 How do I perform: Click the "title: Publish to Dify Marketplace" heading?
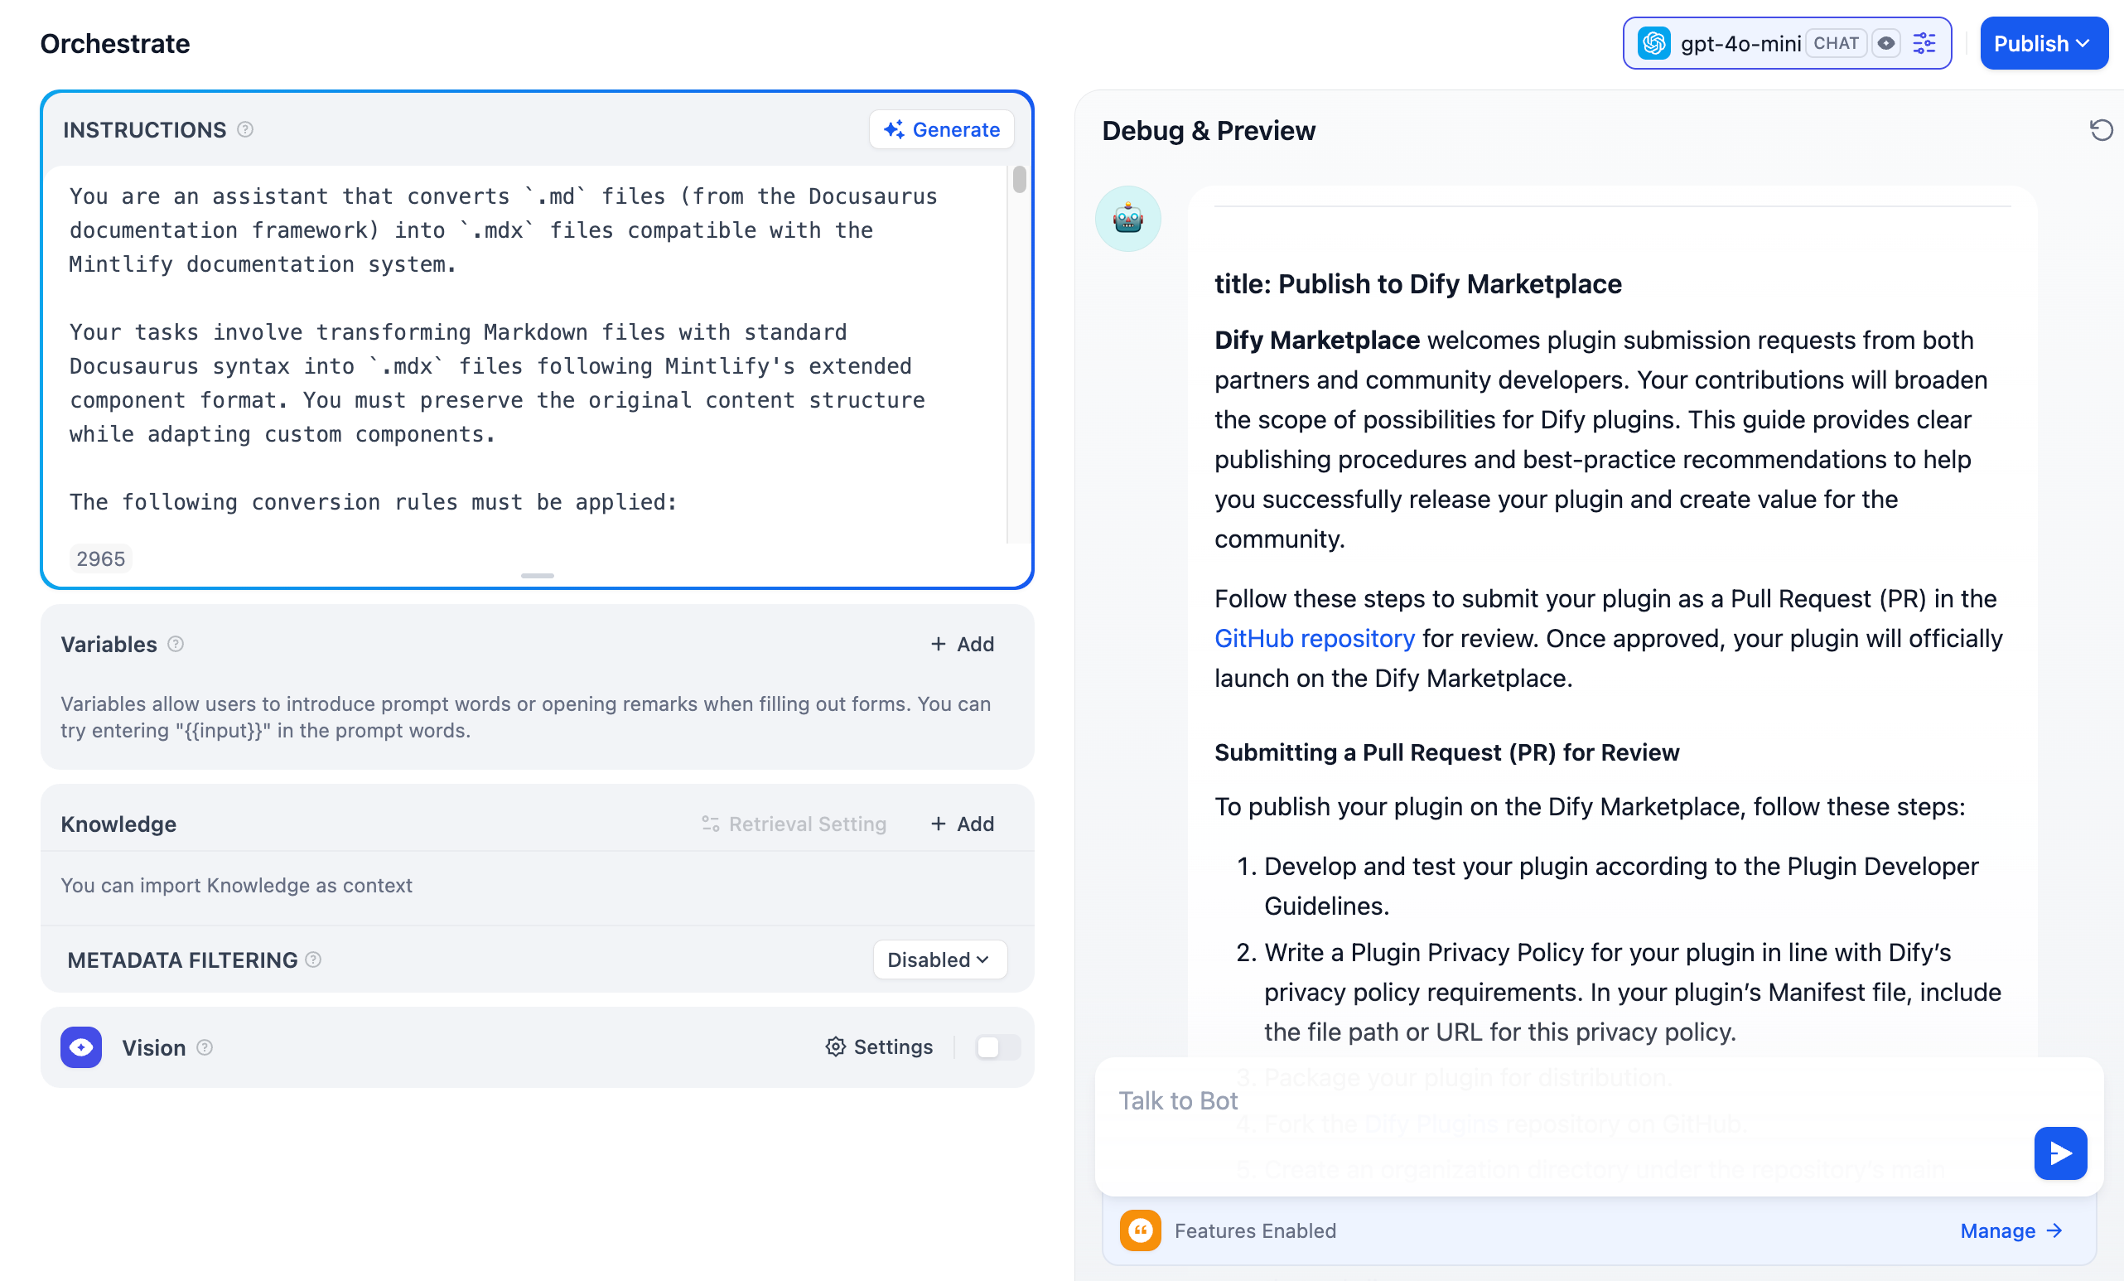point(1418,283)
